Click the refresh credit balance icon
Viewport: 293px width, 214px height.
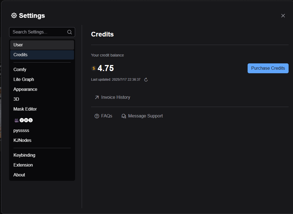point(146,80)
